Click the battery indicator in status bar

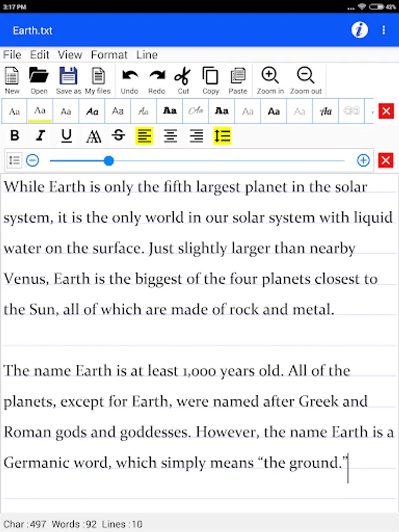(377, 7)
